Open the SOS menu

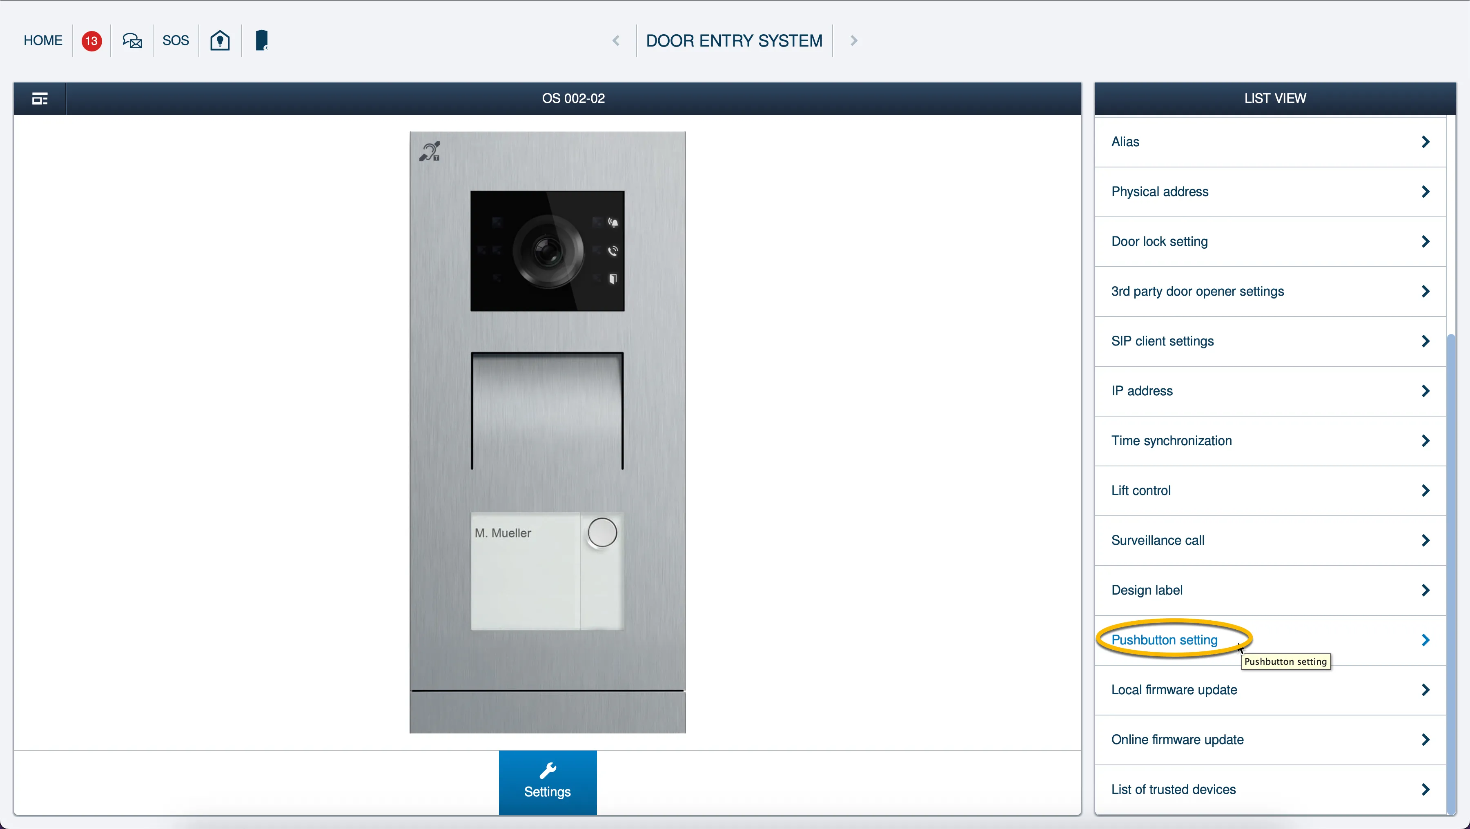pos(176,40)
